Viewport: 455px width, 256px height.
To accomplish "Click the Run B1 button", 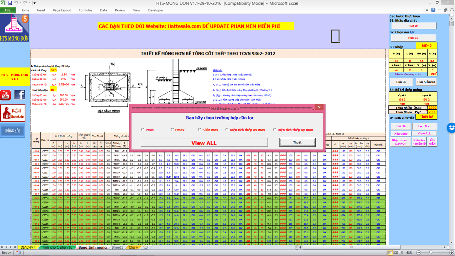I will [x=413, y=26].
